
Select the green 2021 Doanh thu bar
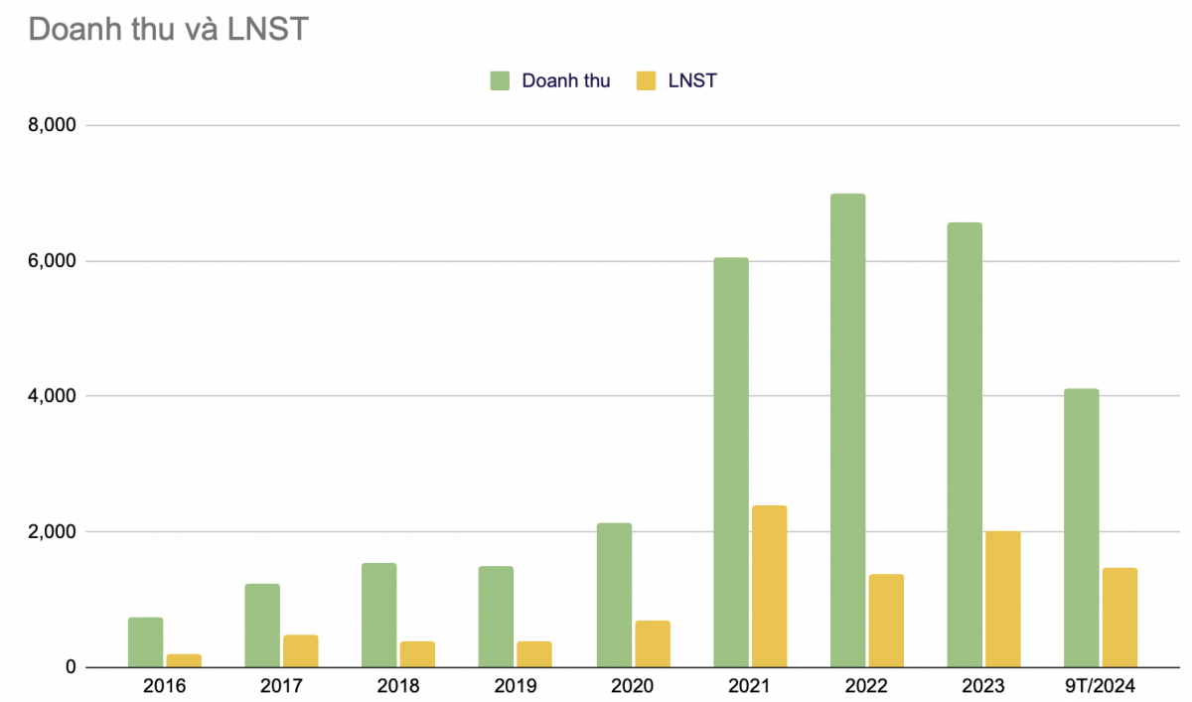(731, 463)
